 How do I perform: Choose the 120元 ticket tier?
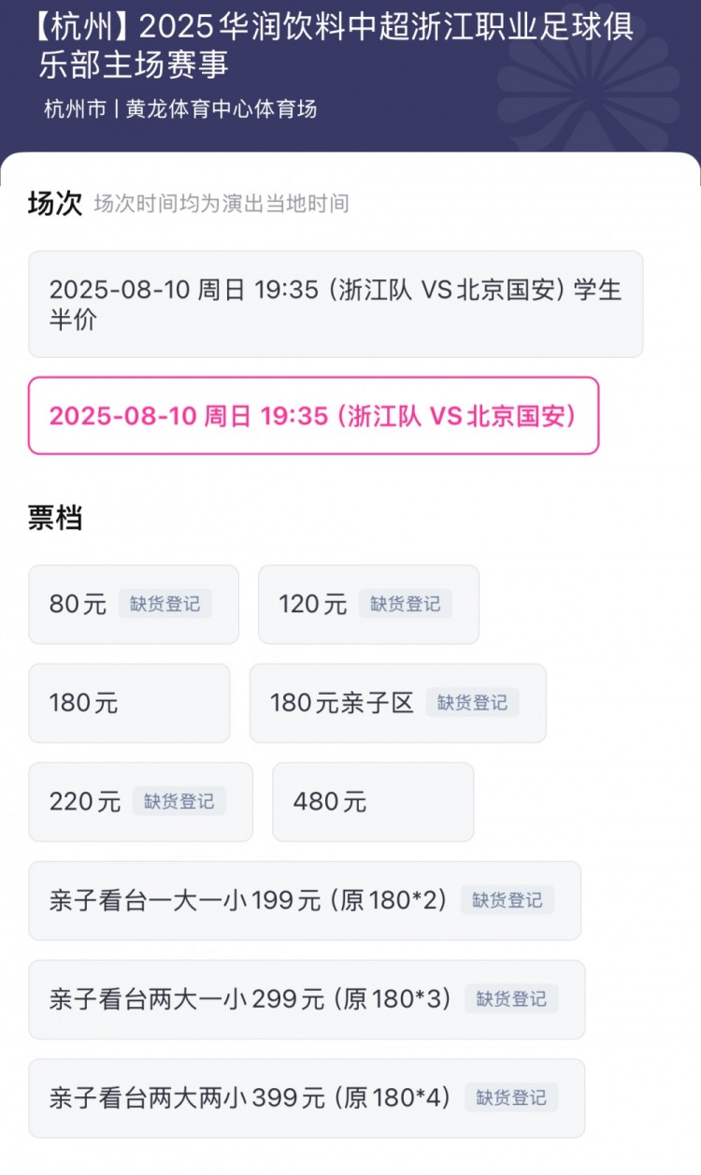click(369, 605)
